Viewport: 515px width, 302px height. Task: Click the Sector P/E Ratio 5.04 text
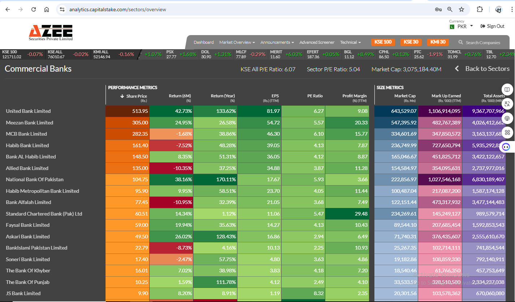point(333,69)
